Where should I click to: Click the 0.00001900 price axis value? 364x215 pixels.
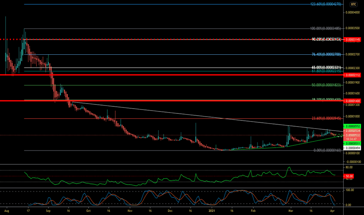click(x=353, y=82)
